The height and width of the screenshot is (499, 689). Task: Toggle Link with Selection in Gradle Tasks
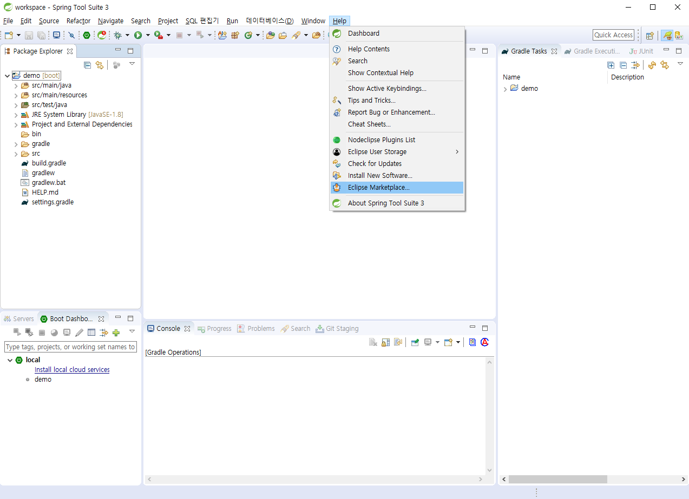[665, 65]
